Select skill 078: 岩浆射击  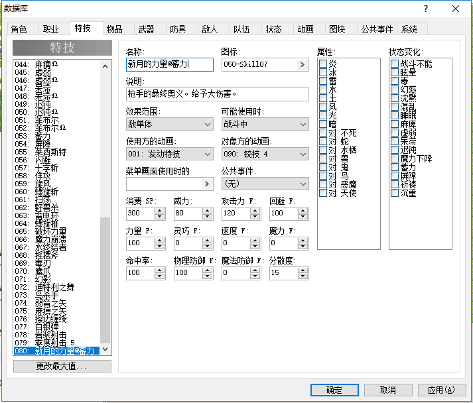tap(56, 335)
